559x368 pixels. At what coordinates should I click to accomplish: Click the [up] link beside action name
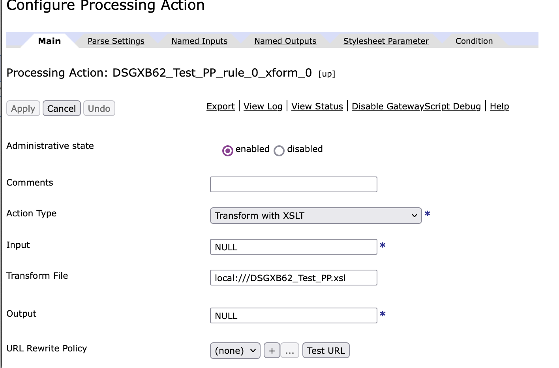click(327, 74)
